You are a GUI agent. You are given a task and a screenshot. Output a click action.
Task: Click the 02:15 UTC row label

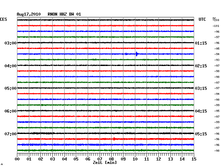tap(201, 66)
